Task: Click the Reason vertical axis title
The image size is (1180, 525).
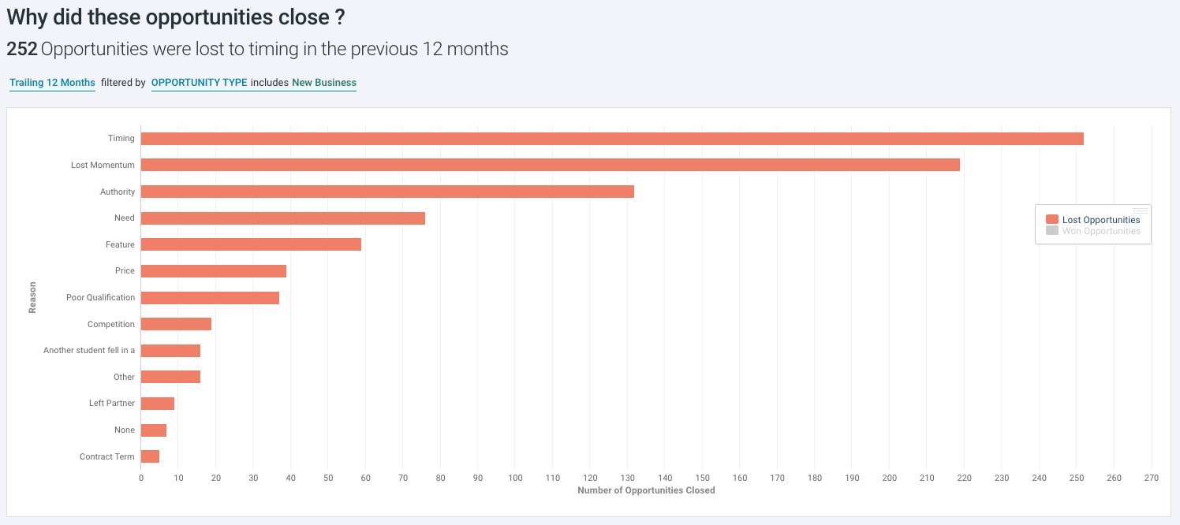Action: point(32,297)
